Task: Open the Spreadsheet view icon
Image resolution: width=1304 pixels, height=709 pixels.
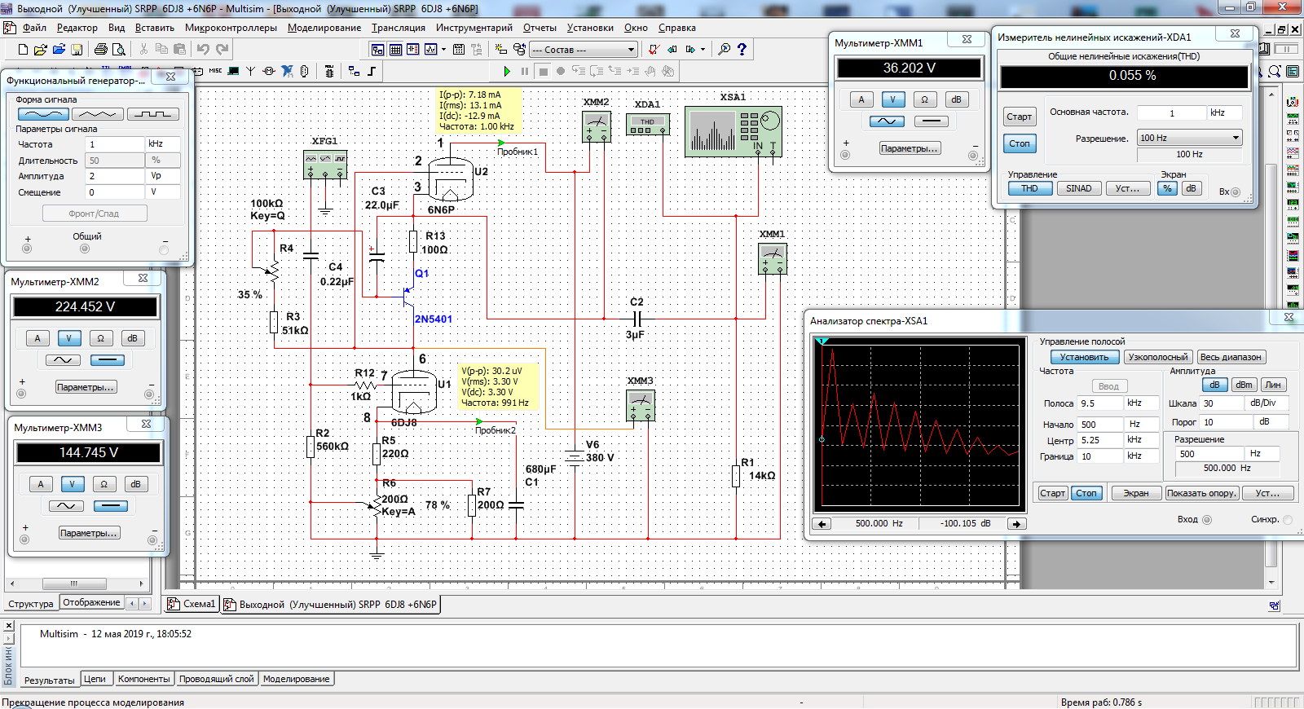Action: pos(395,50)
